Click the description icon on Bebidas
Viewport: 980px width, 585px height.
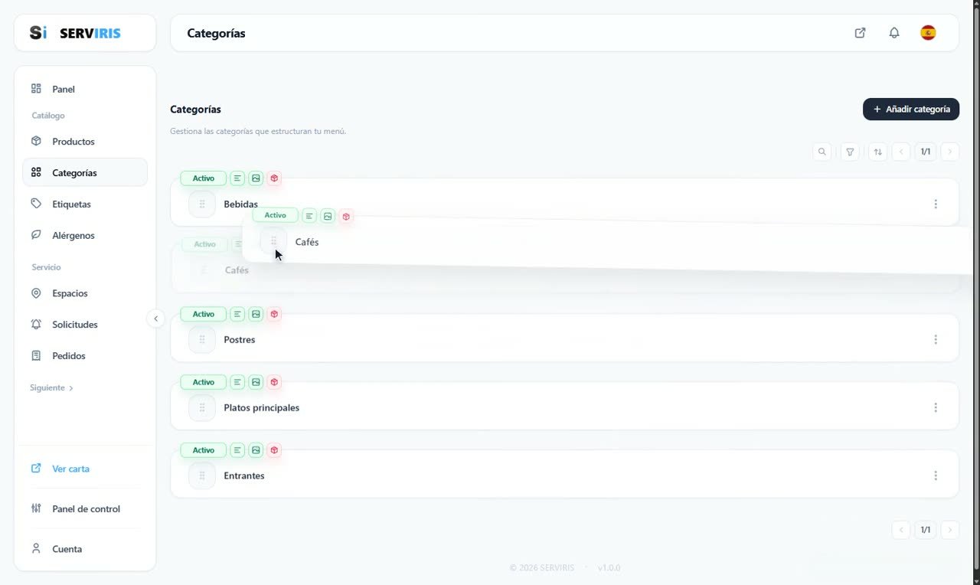point(237,178)
